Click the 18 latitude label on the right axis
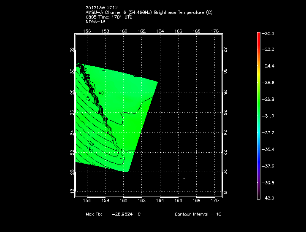Screen dimensions: 306x232 225,192
